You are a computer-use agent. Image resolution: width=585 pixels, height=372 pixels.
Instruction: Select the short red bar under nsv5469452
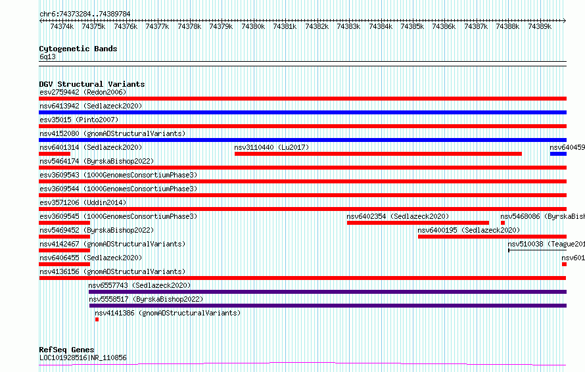(x=64, y=237)
